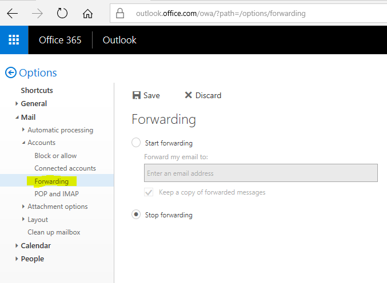This screenshot has width=387, height=283.
Task: Click the Accounts label
Action: point(42,143)
